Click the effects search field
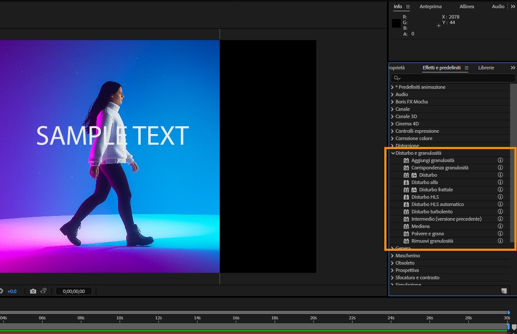Screen dimensions: 517x334 (457, 78)
